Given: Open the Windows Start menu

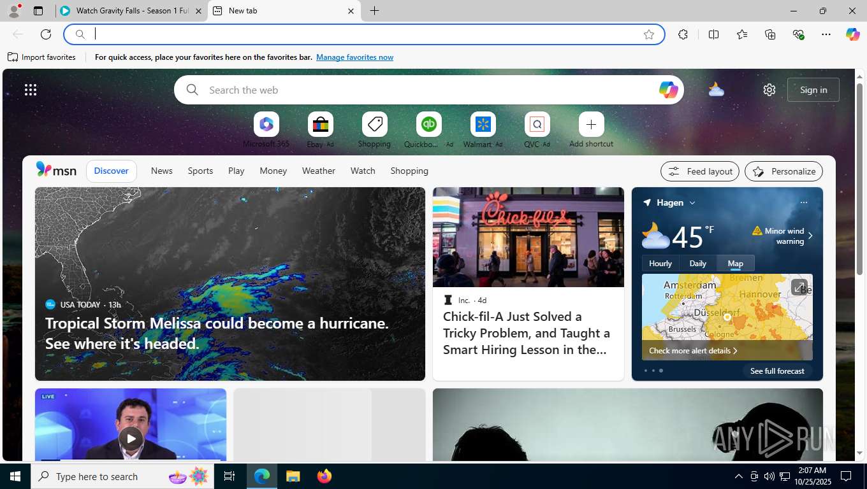Looking at the screenshot, I should click(15, 476).
